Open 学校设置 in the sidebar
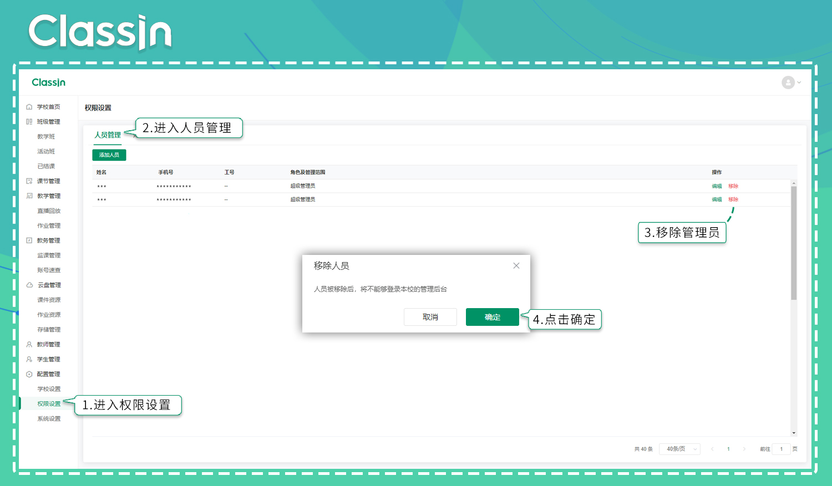The width and height of the screenshot is (832, 486). (x=49, y=389)
